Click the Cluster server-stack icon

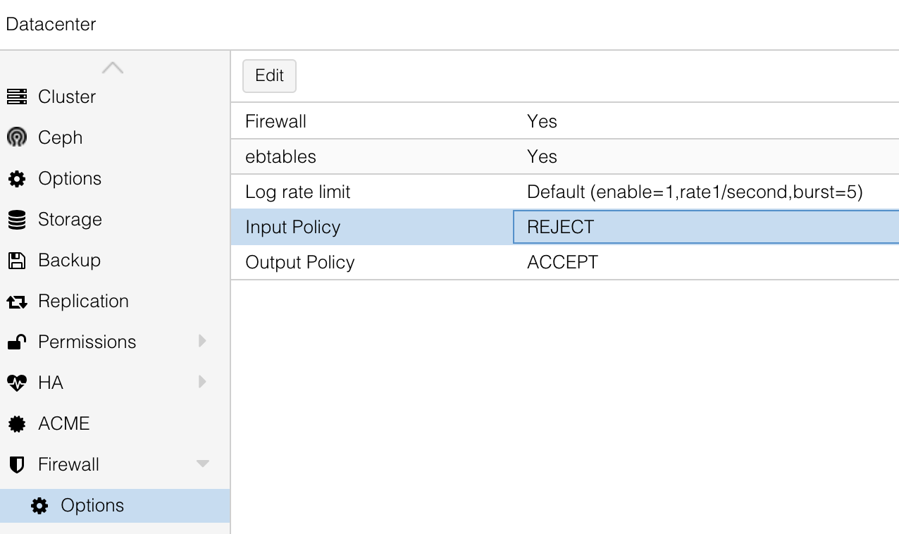[x=17, y=97]
